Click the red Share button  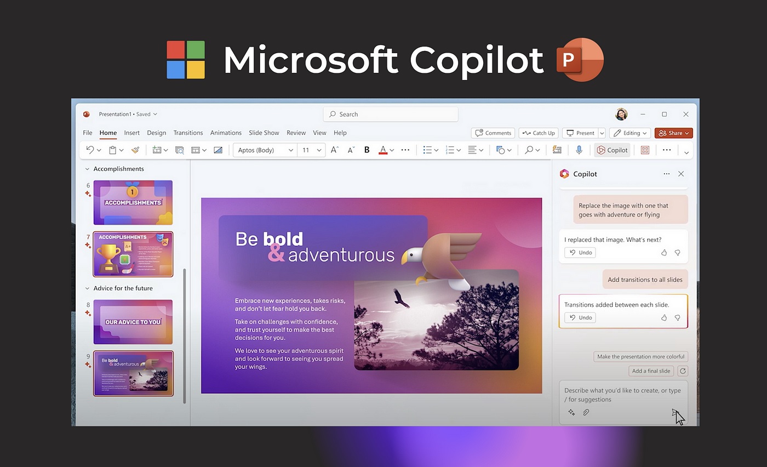pyautogui.click(x=673, y=133)
